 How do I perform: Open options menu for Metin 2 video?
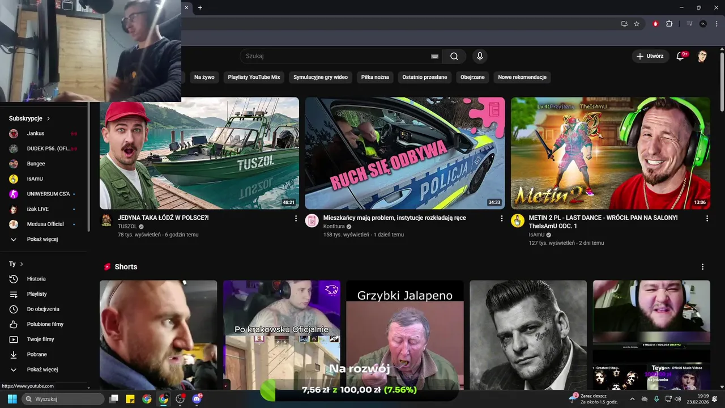[707, 218]
